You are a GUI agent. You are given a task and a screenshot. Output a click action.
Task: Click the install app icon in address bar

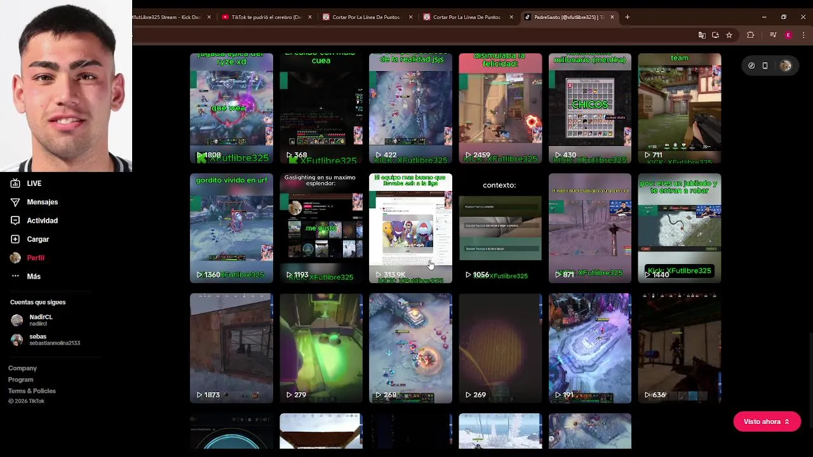[715, 35]
